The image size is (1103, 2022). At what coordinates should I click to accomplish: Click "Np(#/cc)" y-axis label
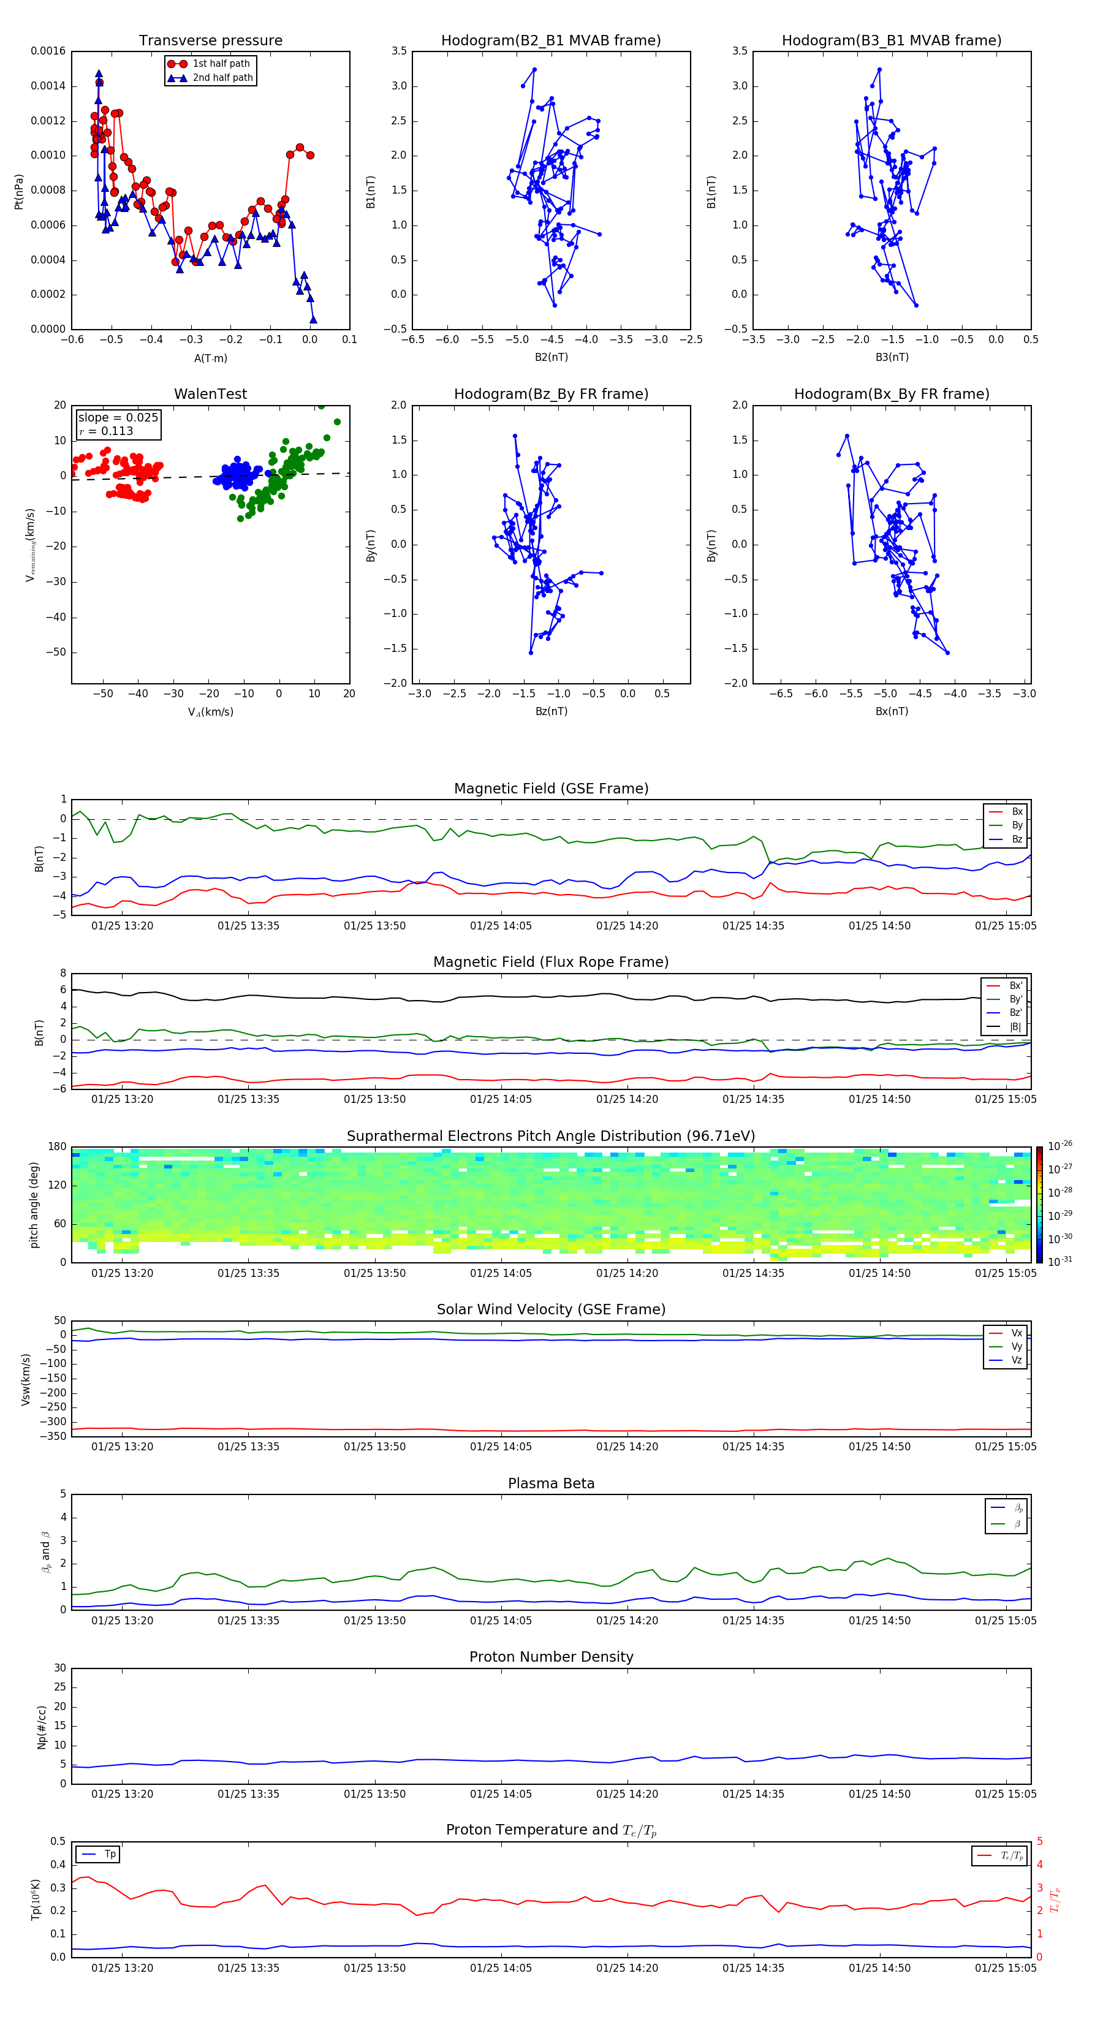pos(42,1727)
